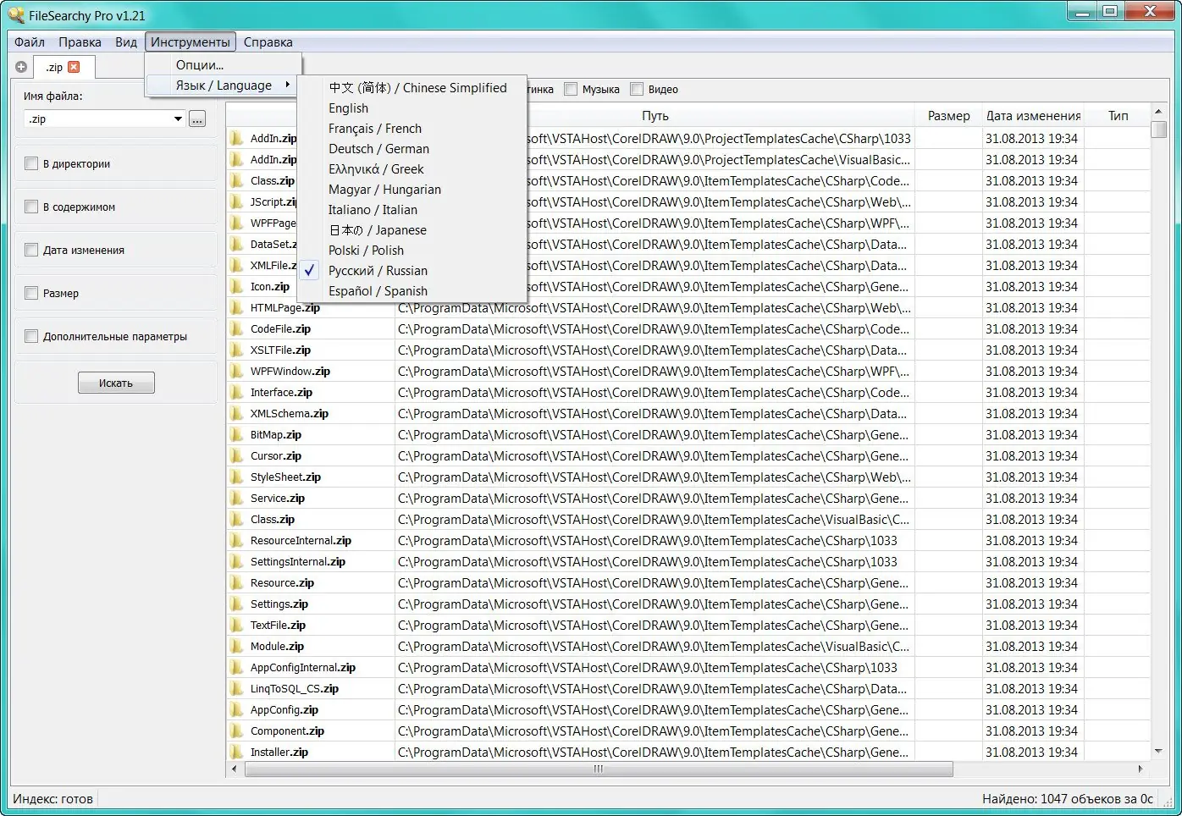Expand the 'Язык / Language' submenu

[223, 85]
